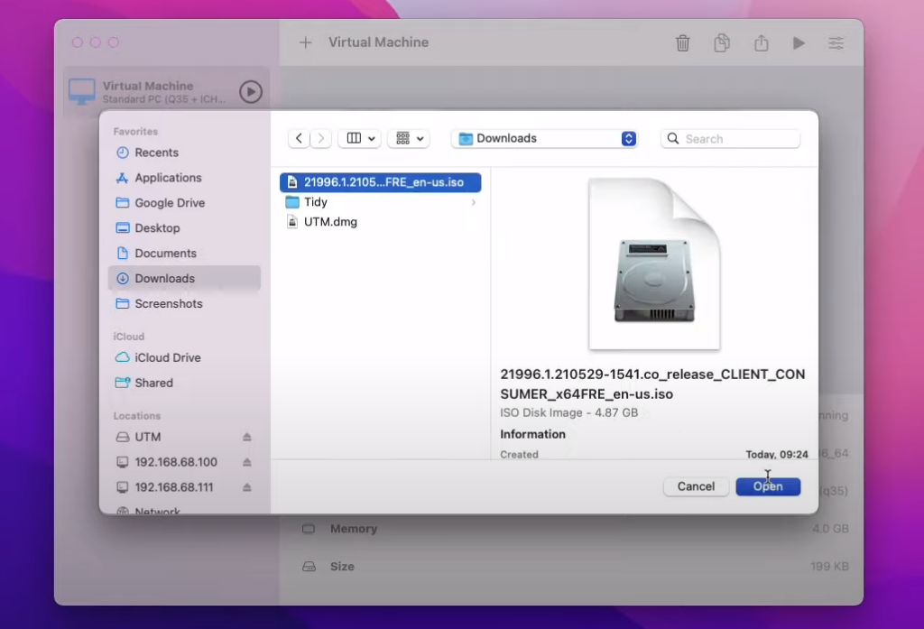The height and width of the screenshot is (629, 924).
Task: Click the Open button
Action: click(x=768, y=486)
